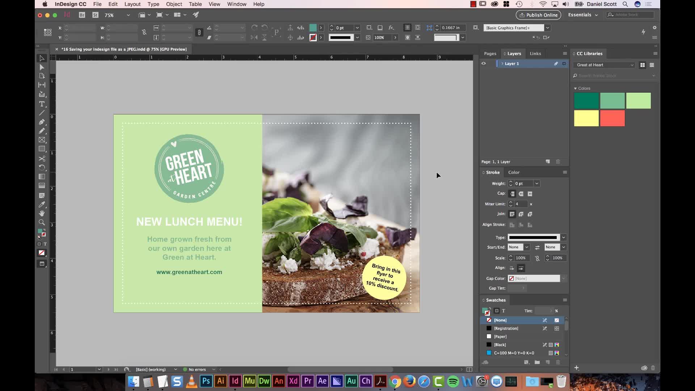Open the File menu
This screenshot has height=391, width=695.
[x=97, y=4]
